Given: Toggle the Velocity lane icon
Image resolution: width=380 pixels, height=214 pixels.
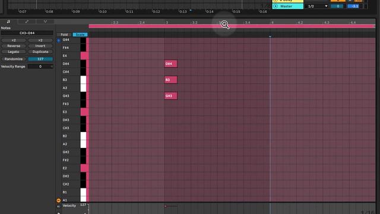Looking at the screenshot, I should [59, 206].
